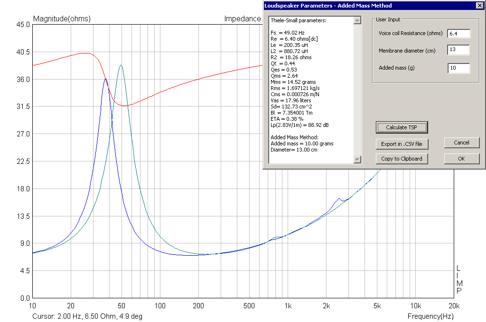Click the blue impedance curve's peak
The width and height of the screenshot is (486, 322).
tap(106, 79)
